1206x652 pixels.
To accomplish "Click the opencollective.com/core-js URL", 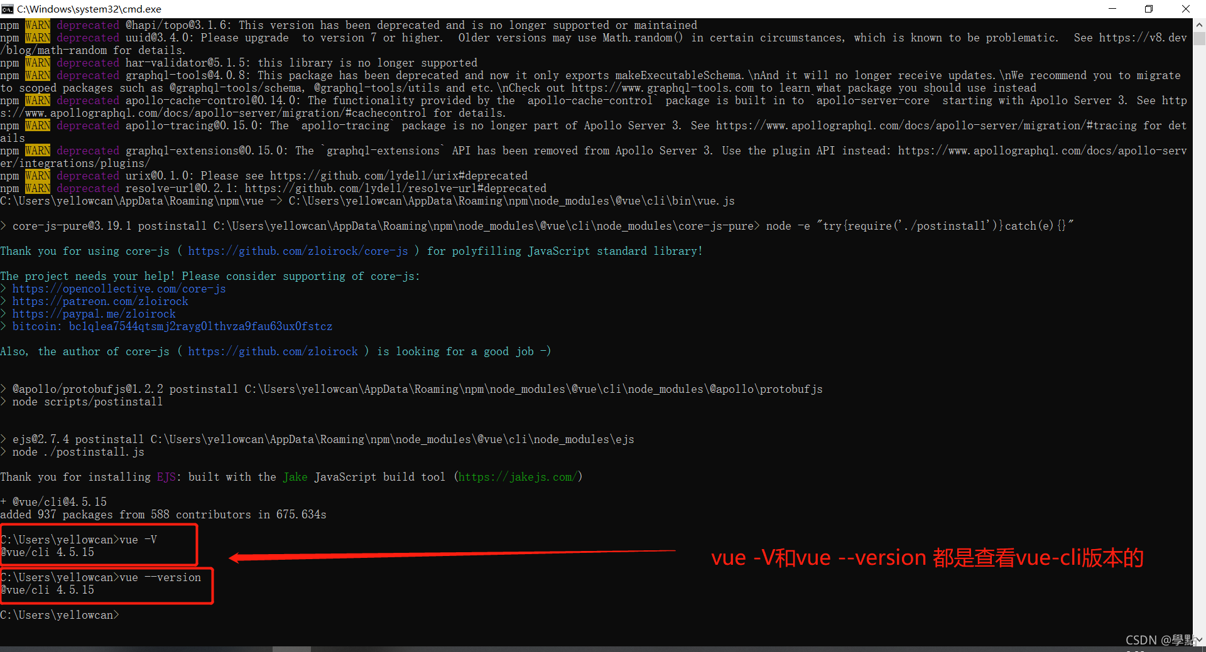I will click(119, 289).
